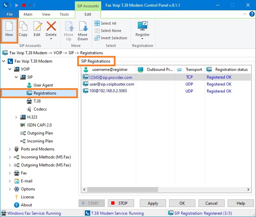
Task: Switch to the Main tab
Action: [28, 14]
